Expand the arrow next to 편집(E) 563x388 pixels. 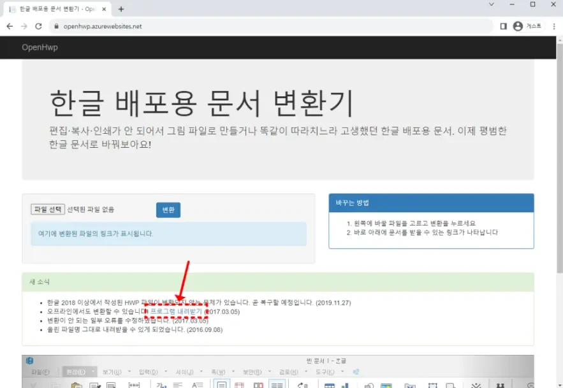pos(93,371)
